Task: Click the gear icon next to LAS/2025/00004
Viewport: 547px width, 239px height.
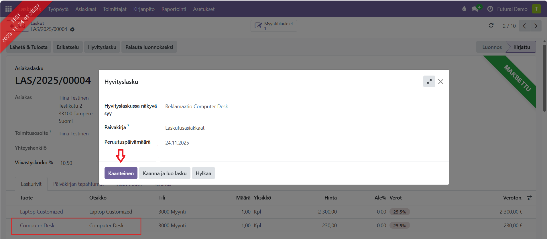Action: [x=72, y=29]
